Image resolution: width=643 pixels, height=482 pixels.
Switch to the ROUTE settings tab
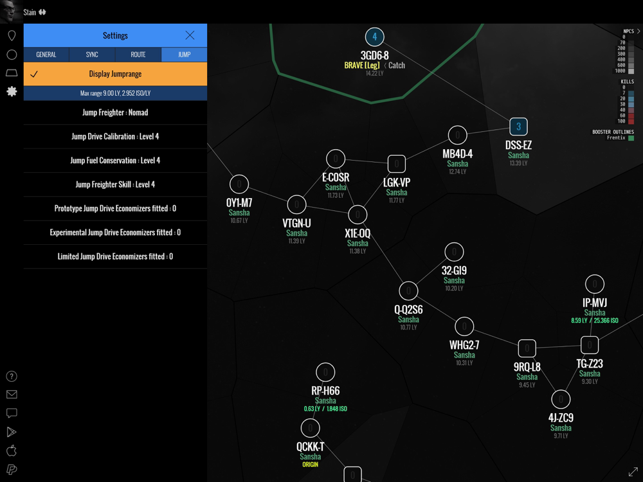[x=138, y=55]
